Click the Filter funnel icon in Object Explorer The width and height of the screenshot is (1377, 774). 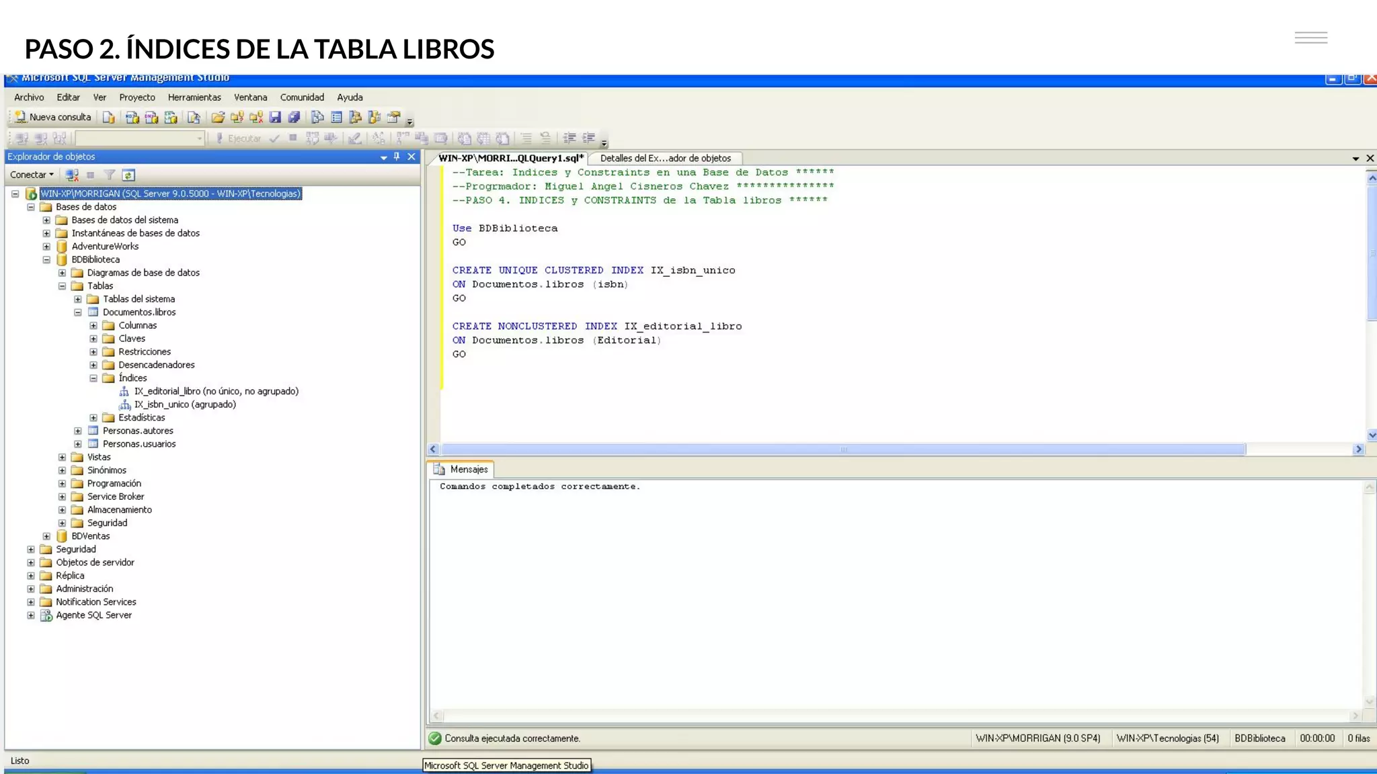pos(109,175)
